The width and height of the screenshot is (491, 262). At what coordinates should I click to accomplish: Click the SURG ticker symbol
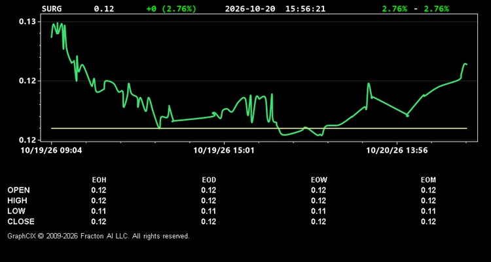click(x=52, y=9)
